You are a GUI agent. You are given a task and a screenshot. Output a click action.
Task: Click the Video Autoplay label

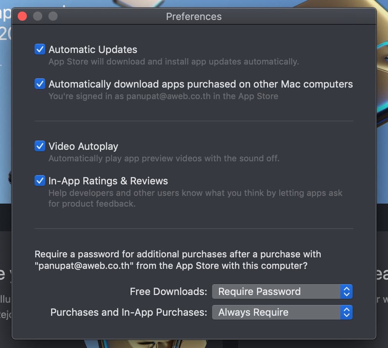83,146
